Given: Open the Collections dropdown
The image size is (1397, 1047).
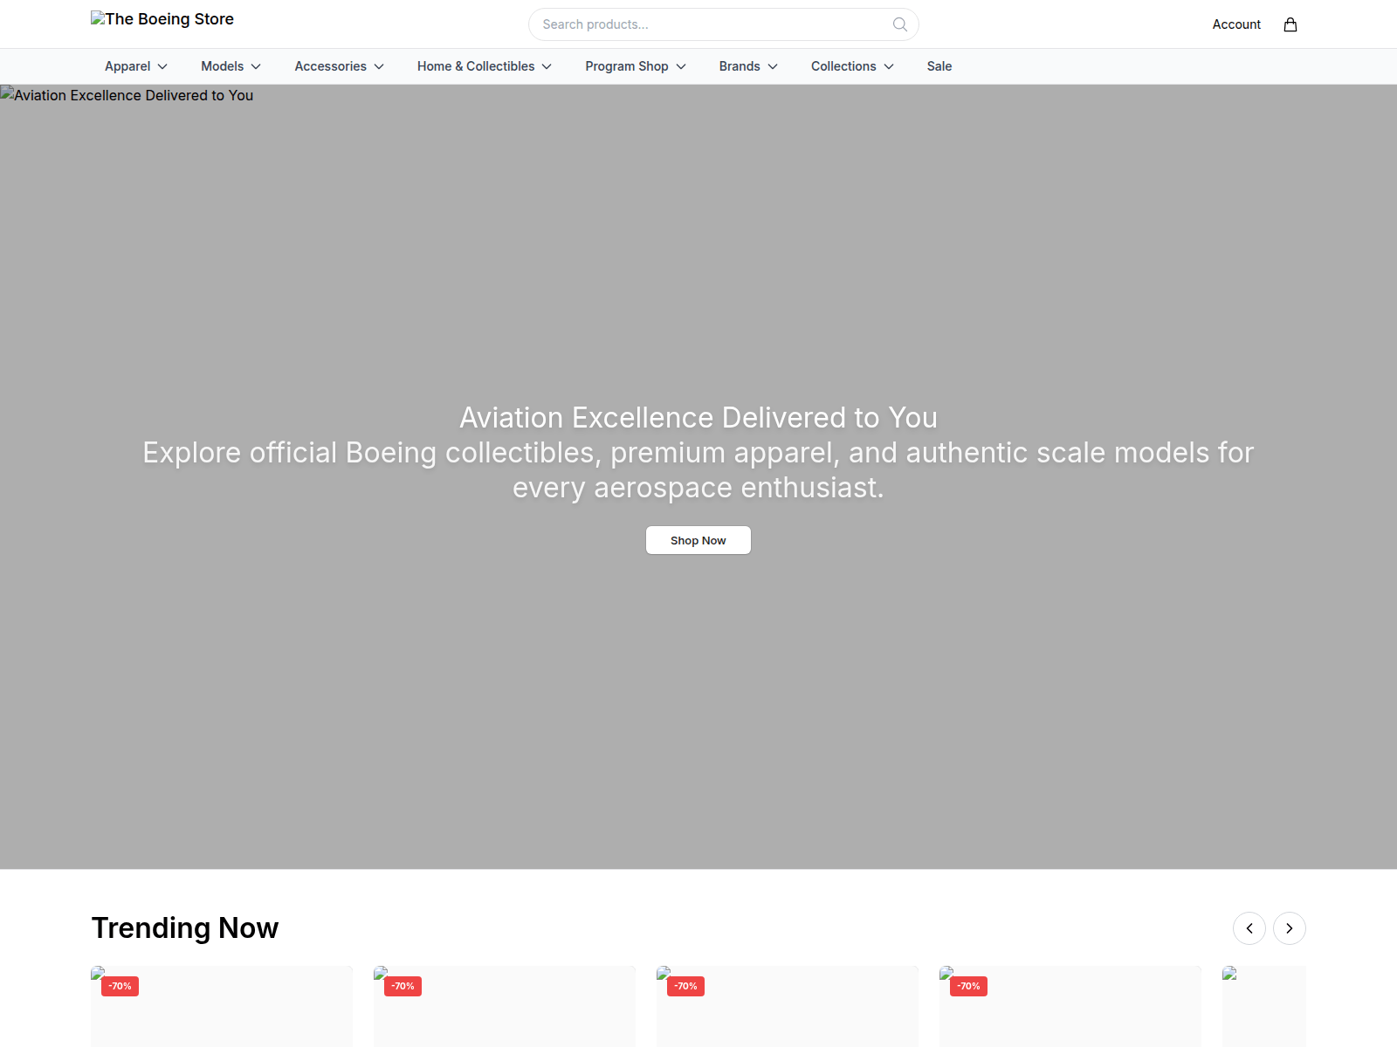Looking at the screenshot, I should [x=852, y=66].
